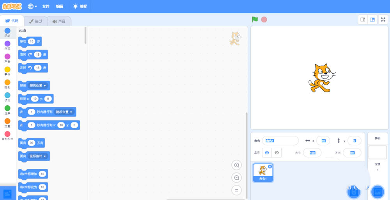Viewport: 390px width, 200px height.
Task: Zoom in the code workspace
Action: tap(237, 165)
